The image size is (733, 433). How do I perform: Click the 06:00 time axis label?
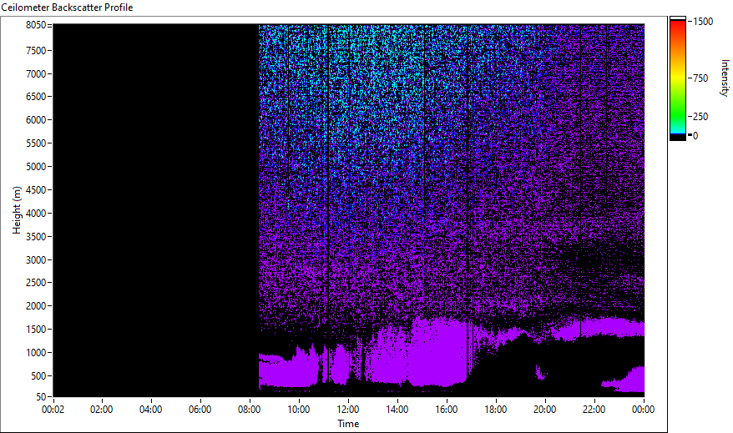[200, 410]
